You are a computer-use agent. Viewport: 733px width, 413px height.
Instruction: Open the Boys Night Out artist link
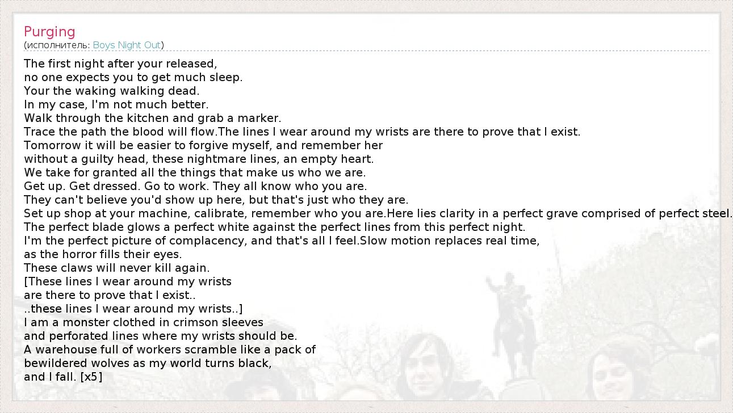(x=127, y=45)
